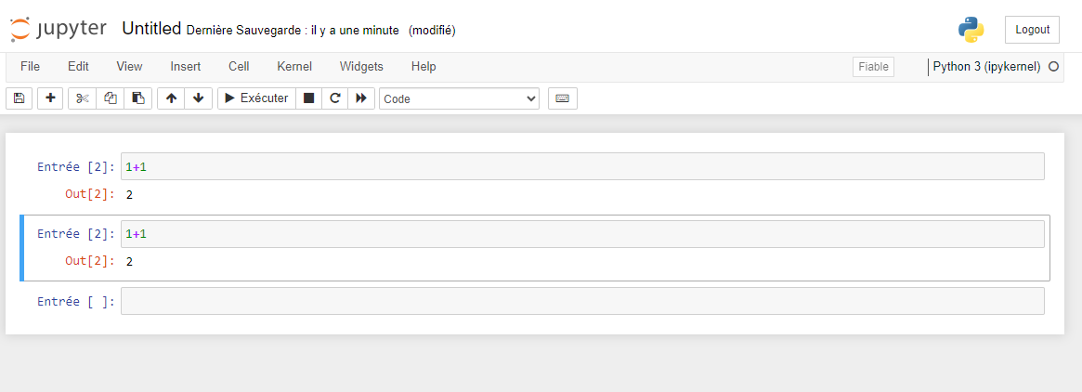Click the Fiable trusted notebook indicator

click(x=873, y=67)
